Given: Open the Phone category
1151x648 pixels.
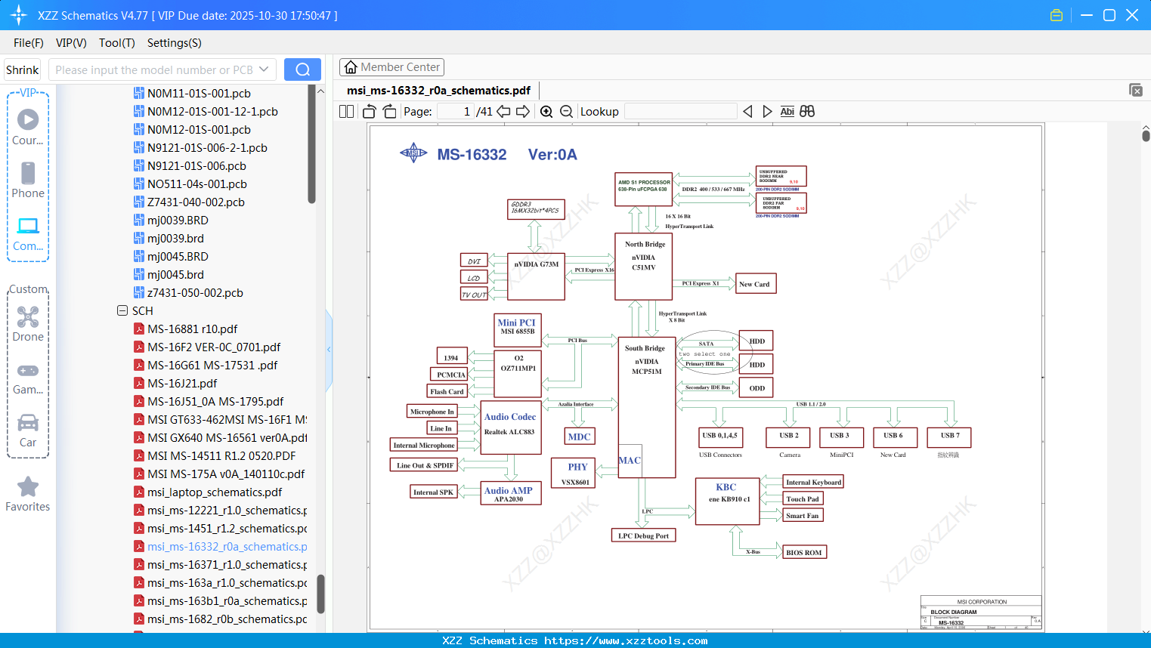Looking at the screenshot, I should click(x=28, y=180).
